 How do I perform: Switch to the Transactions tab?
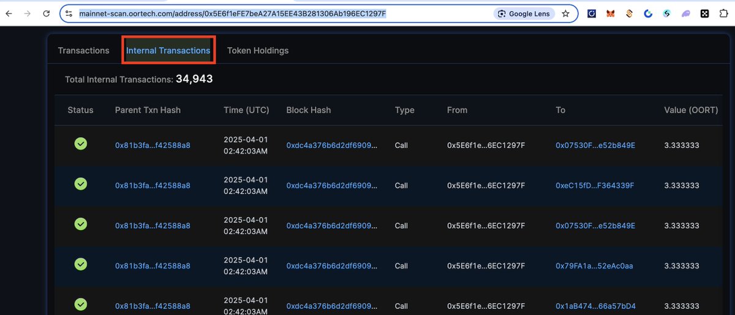[83, 51]
